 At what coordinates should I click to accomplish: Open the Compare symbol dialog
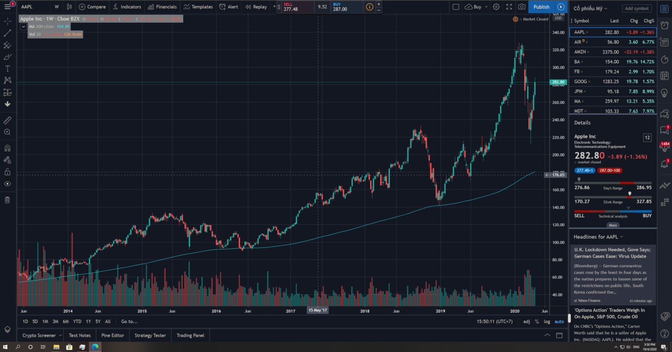tap(92, 7)
